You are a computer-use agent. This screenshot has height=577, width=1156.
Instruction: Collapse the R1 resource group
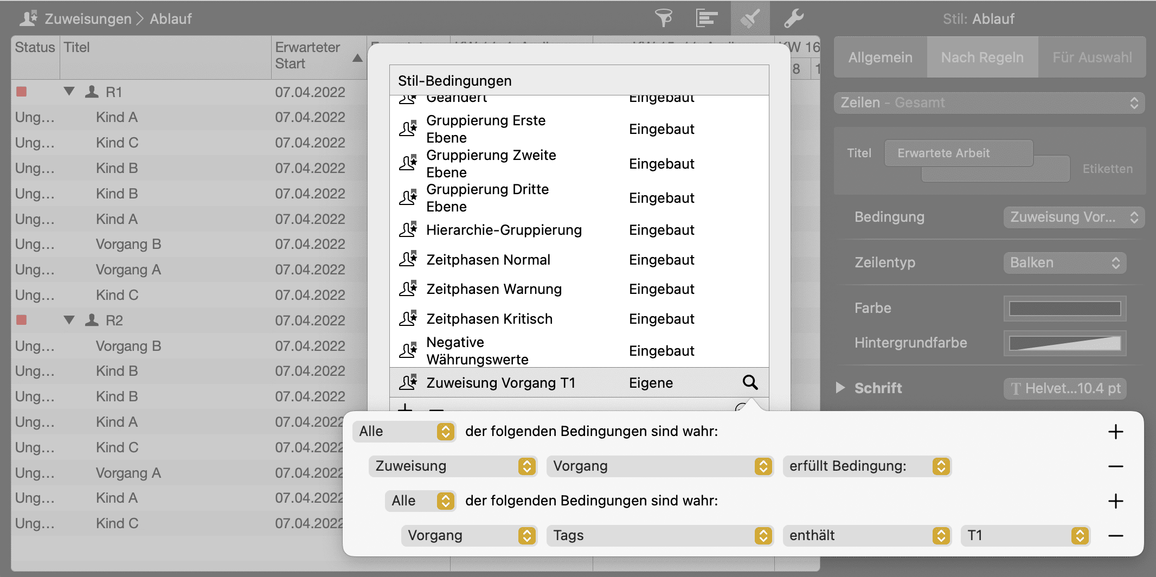[69, 92]
